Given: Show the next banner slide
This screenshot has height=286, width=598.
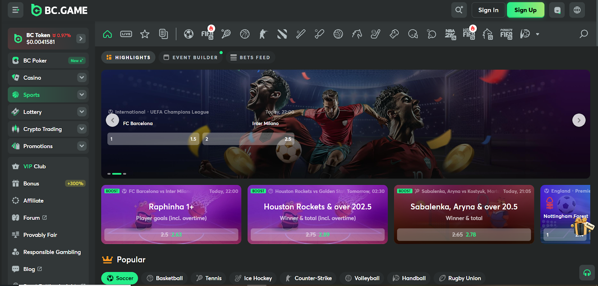Looking at the screenshot, I should click(579, 120).
